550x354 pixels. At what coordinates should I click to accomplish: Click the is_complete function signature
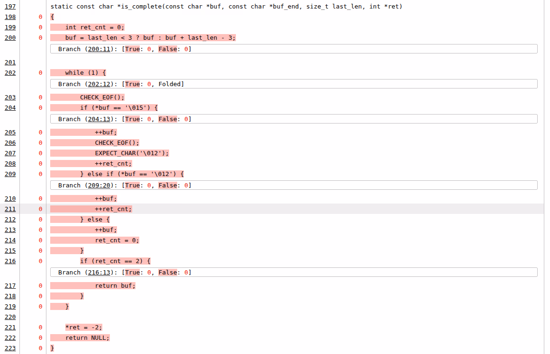[x=226, y=7]
